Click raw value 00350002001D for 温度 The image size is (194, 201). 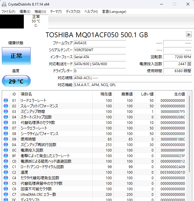pyautogui.click(x=173, y=172)
